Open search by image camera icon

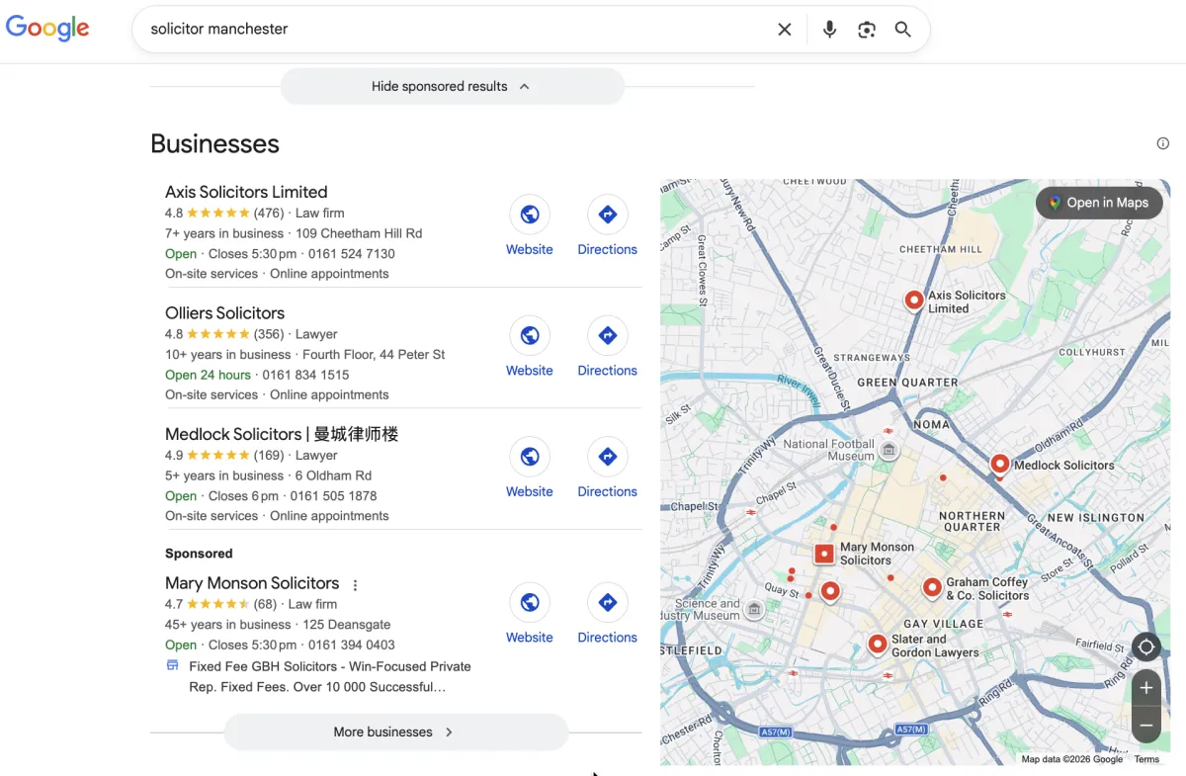tap(867, 30)
